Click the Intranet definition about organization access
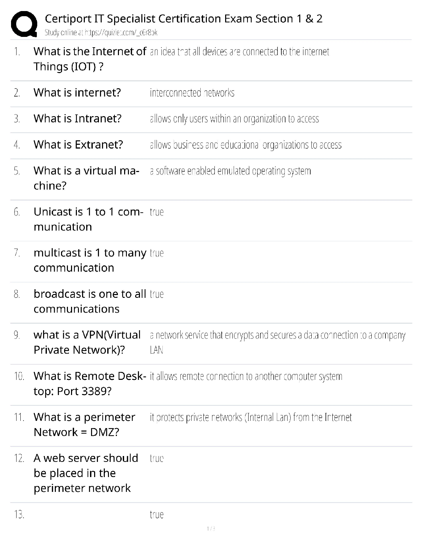The image size is (422, 546). click(234, 119)
